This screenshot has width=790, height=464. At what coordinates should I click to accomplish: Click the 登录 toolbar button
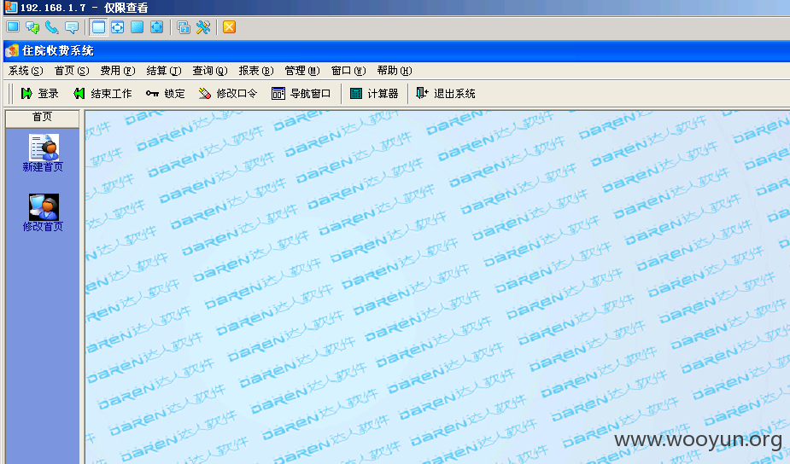40,94
